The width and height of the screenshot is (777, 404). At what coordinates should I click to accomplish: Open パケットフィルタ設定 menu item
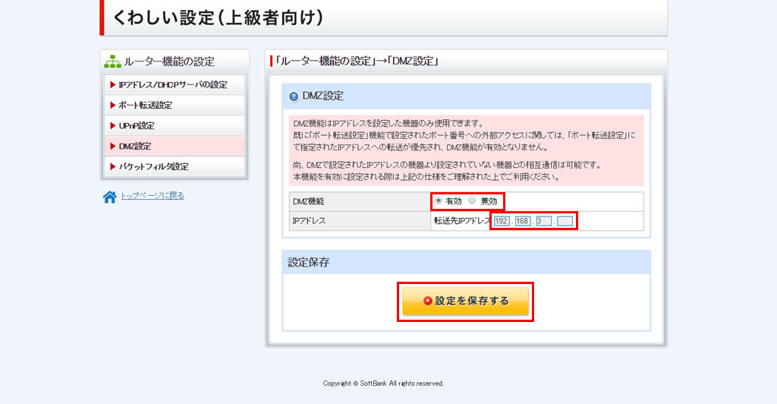(175, 166)
